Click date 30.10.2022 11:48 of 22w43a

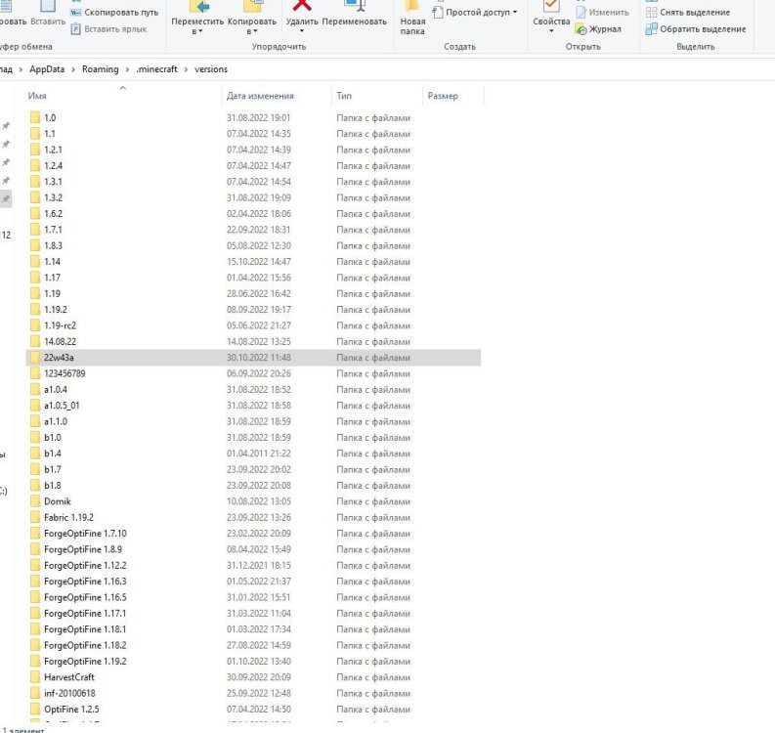[x=259, y=358]
